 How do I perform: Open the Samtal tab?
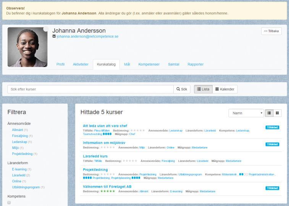pos(174,64)
